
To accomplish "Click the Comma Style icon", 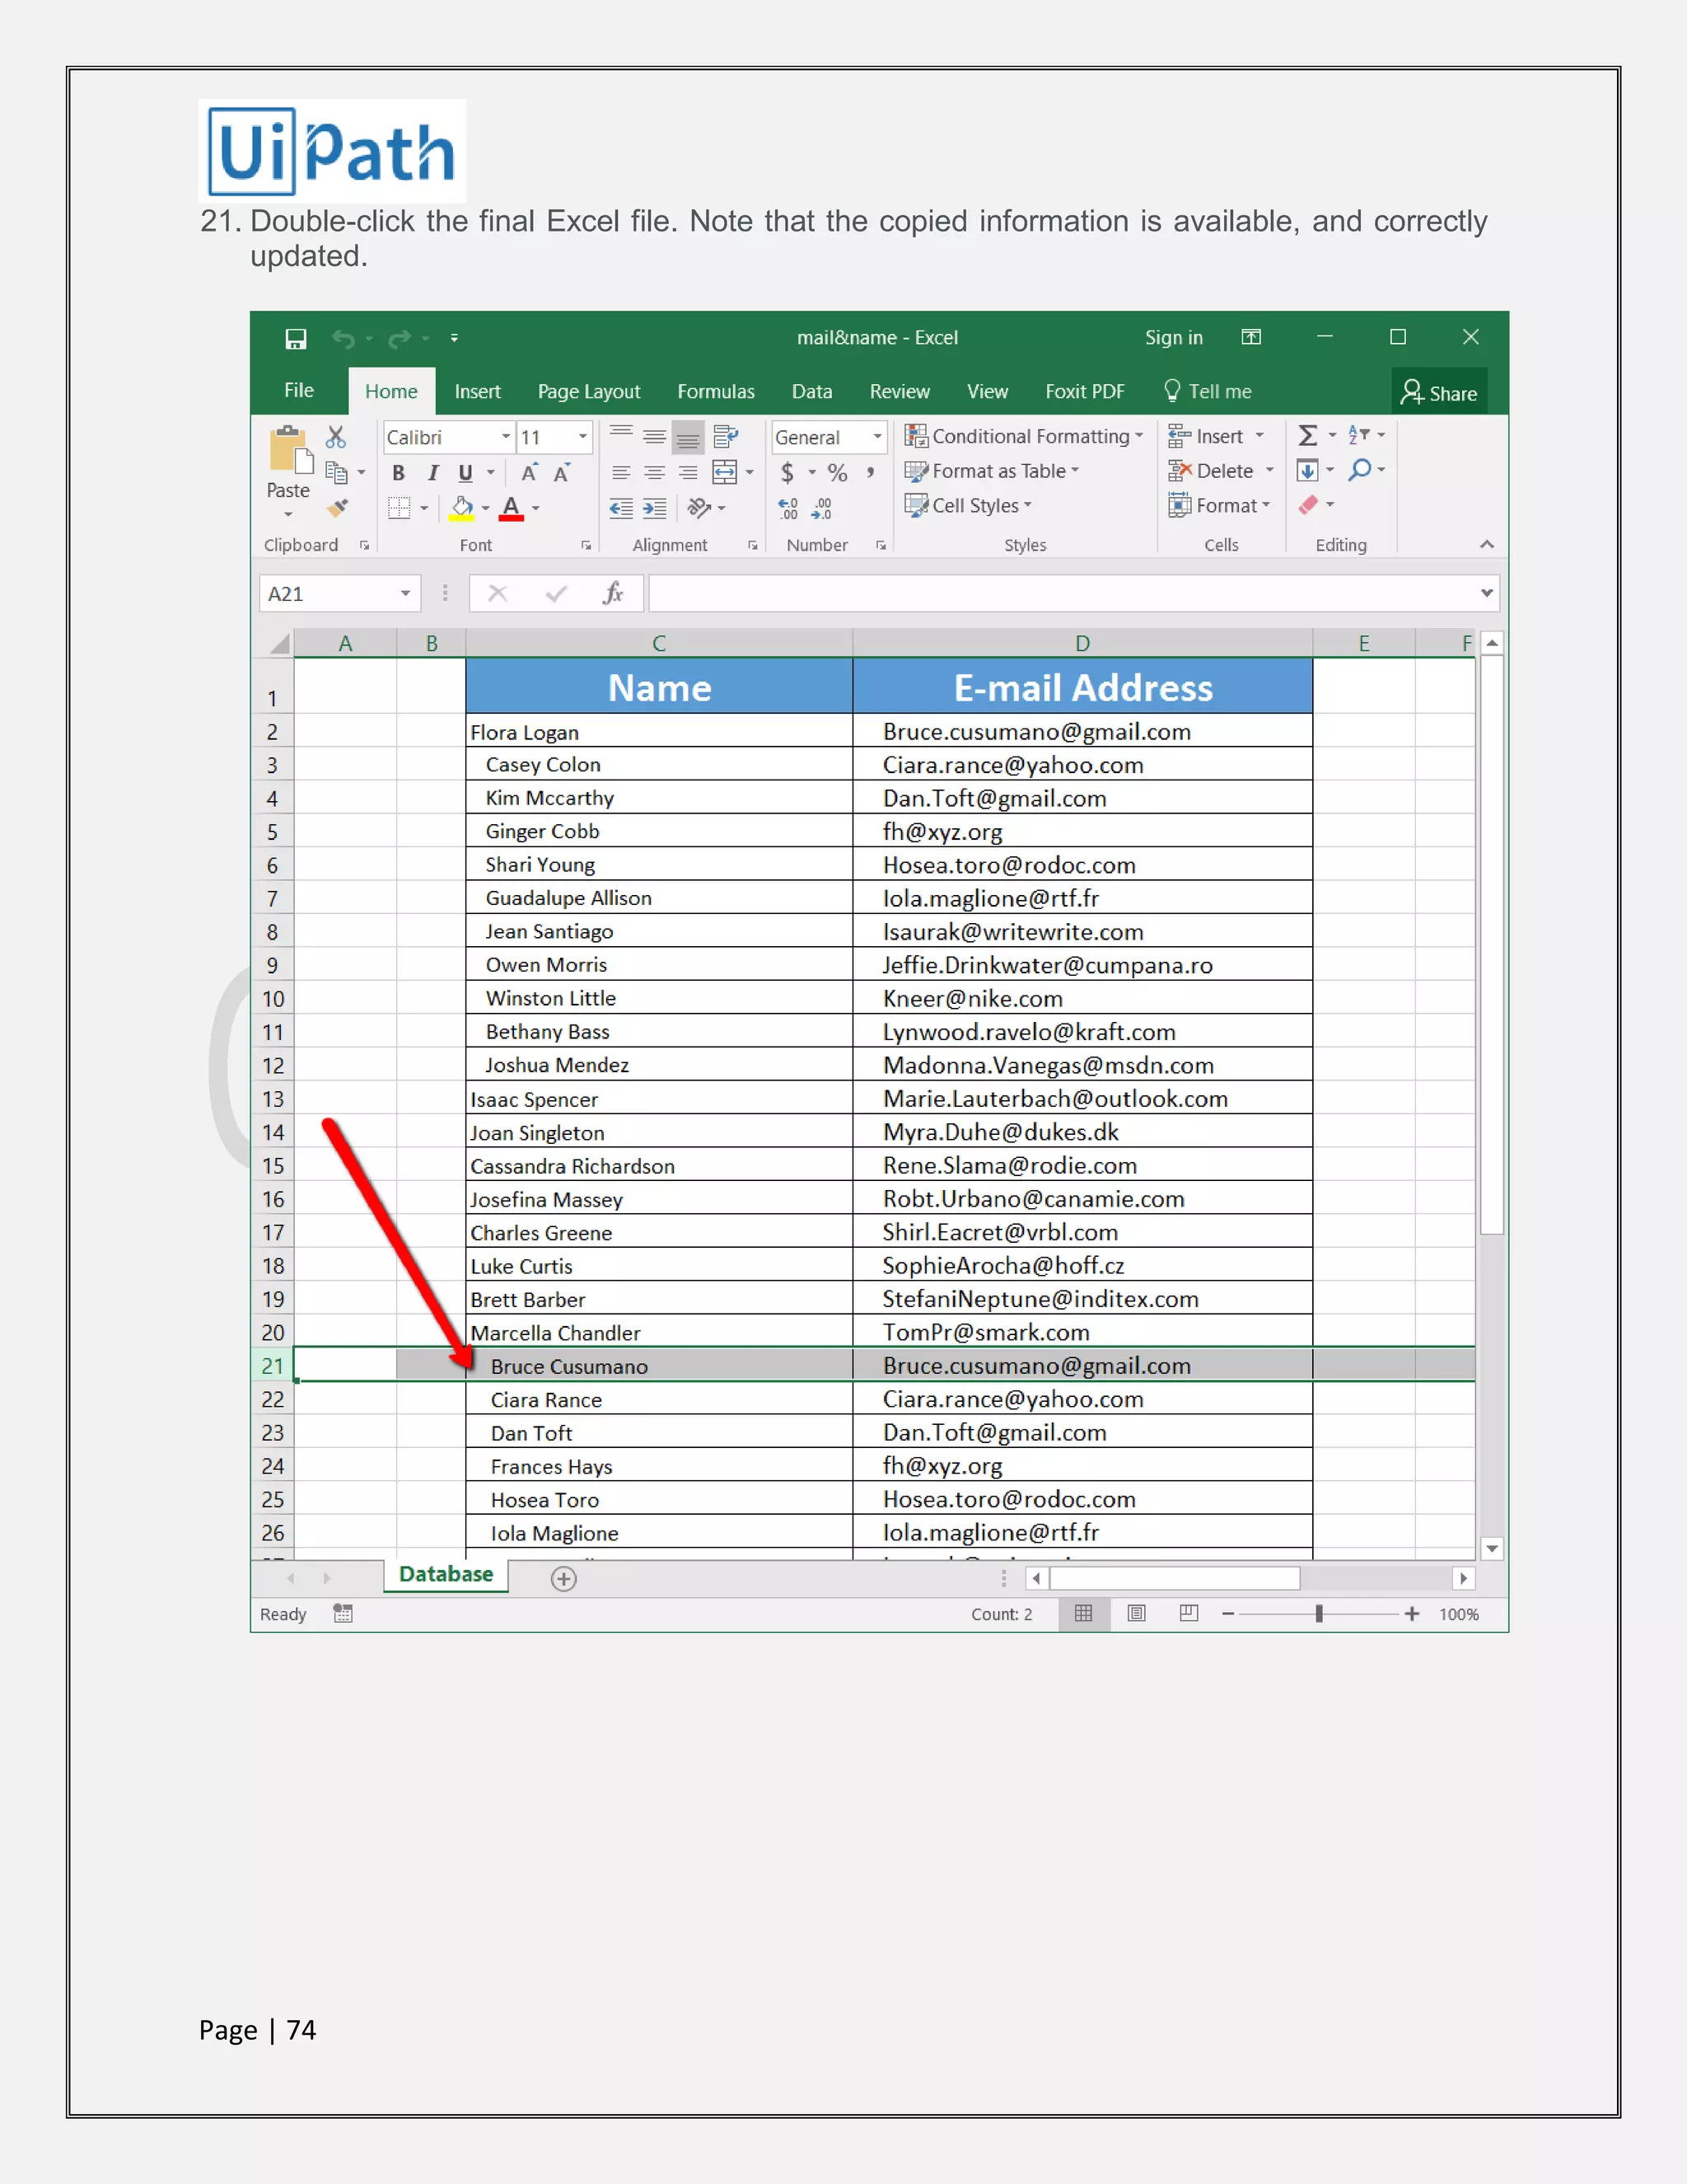I will point(871,472).
